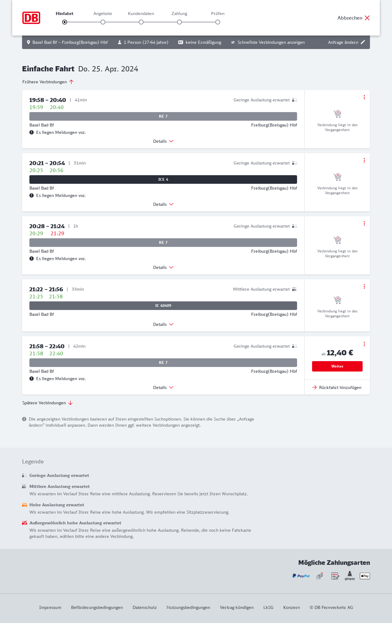This screenshot has width=392, height=623.
Task: Open three-dot menu for 19:58 connection
Action: [x=364, y=97]
